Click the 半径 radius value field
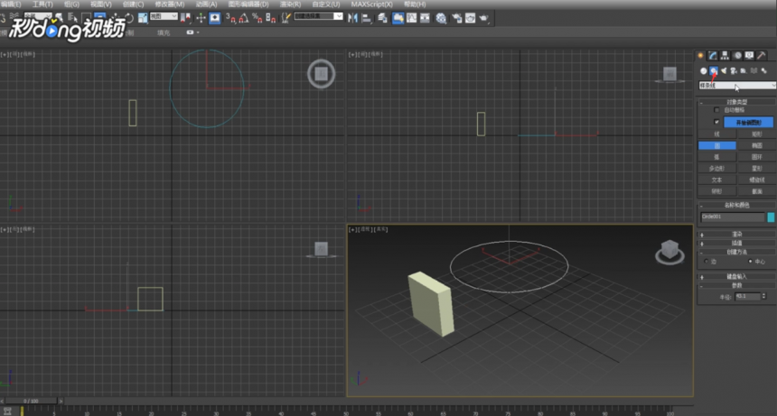The image size is (777, 416). point(748,296)
